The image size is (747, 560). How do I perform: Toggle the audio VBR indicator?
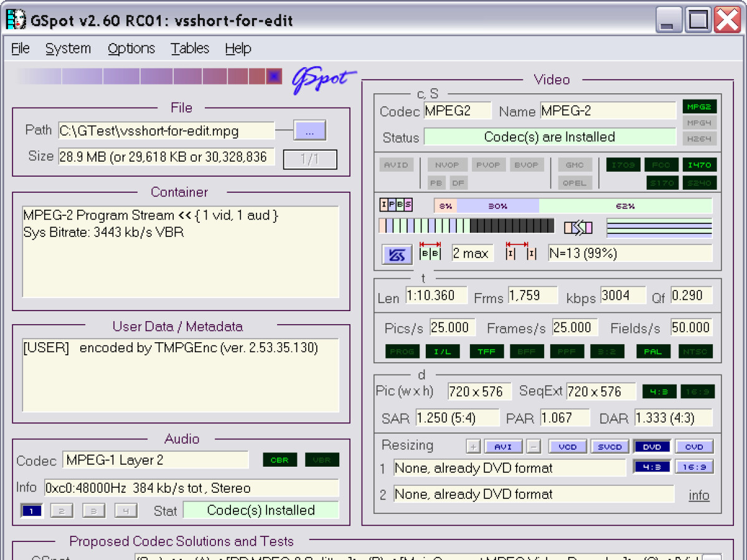[322, 460]
